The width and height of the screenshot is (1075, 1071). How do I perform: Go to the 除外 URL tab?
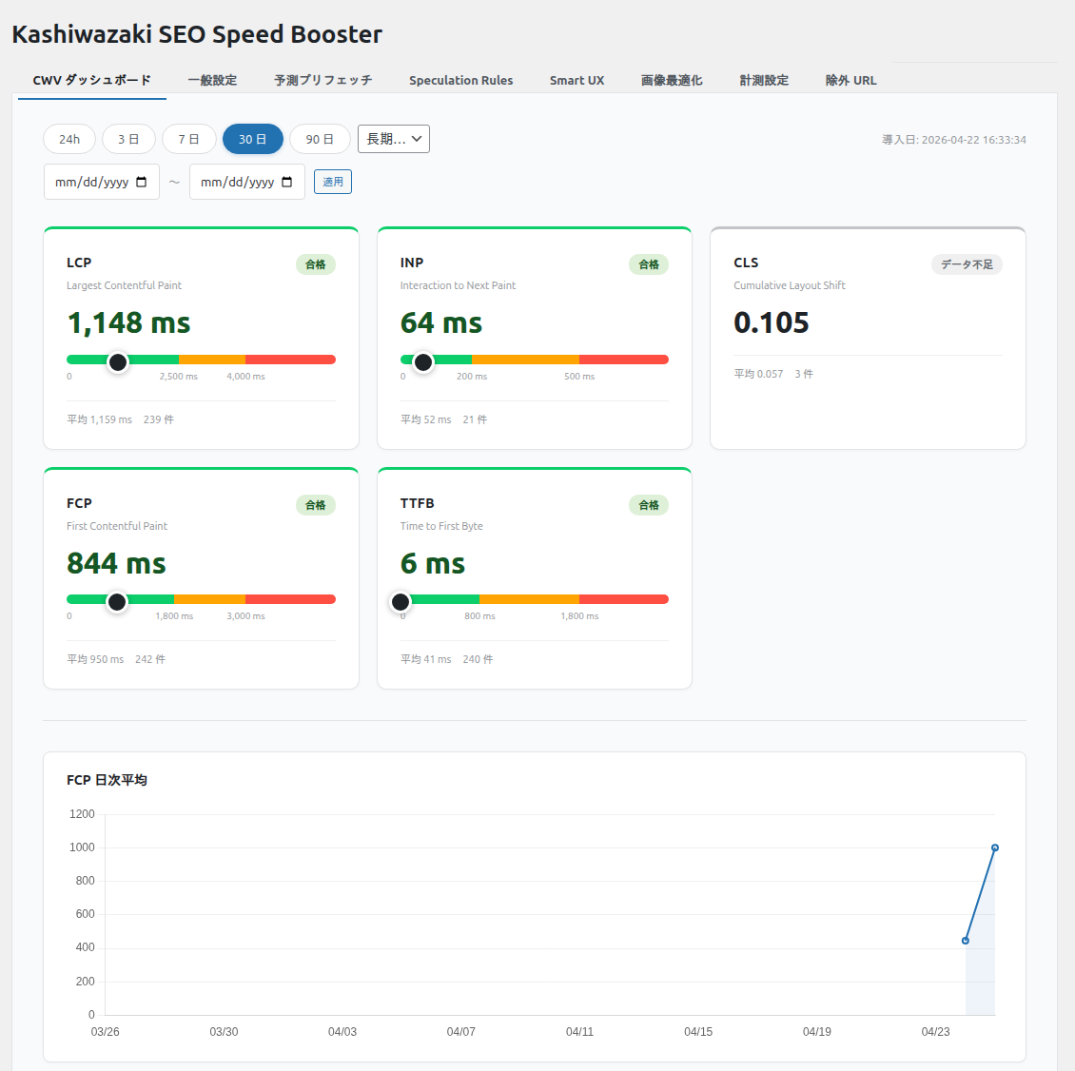(x=850, y=80)
